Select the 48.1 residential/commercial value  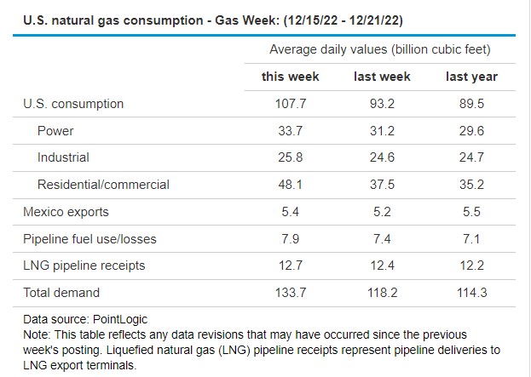click(290, 185)
